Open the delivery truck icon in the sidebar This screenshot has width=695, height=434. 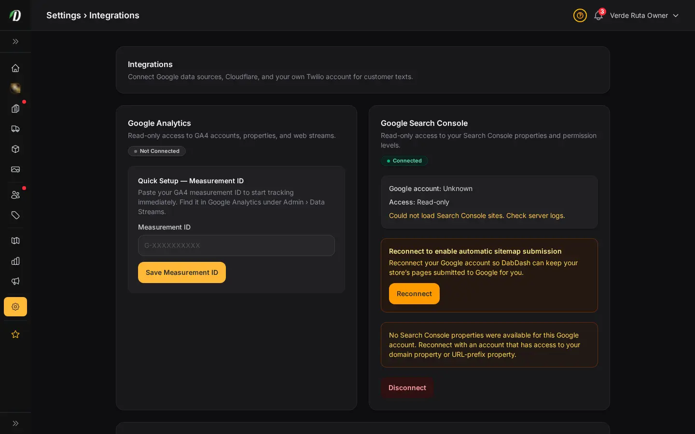15,129
